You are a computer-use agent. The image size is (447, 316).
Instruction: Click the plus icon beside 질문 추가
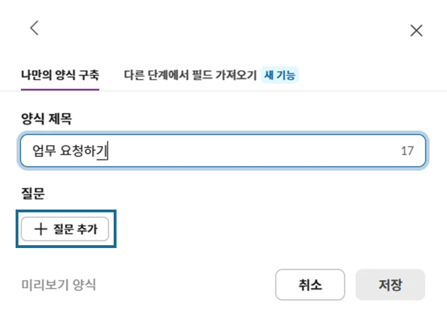tap(40, 229)
